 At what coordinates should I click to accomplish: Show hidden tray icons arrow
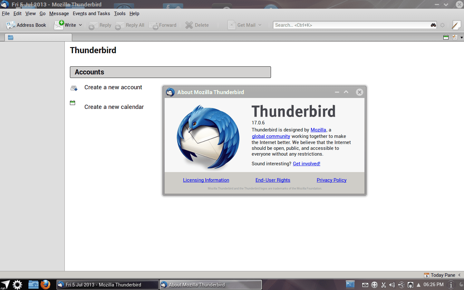419,285
